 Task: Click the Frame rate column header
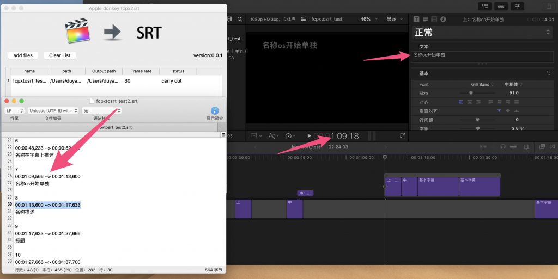pyautogui.click(x=141, y=71)
